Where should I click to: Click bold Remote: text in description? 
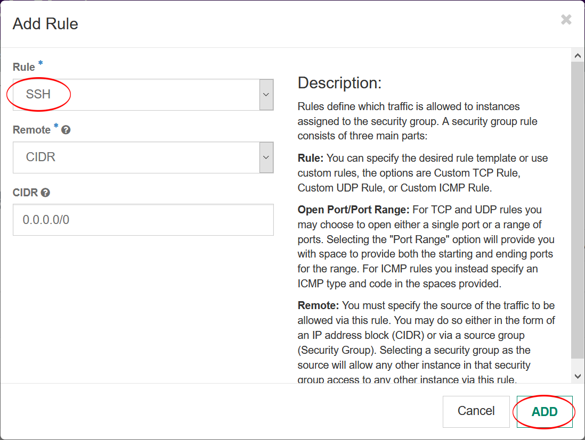[318, 305]
